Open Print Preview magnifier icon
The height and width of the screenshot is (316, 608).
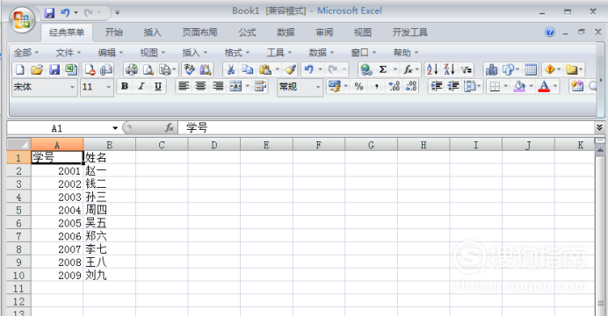pos(148,69)
